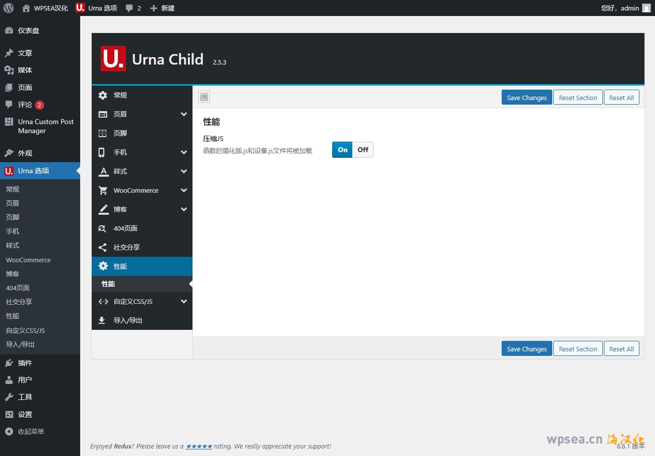Select the 博客 pencil icon

(103, 209)
